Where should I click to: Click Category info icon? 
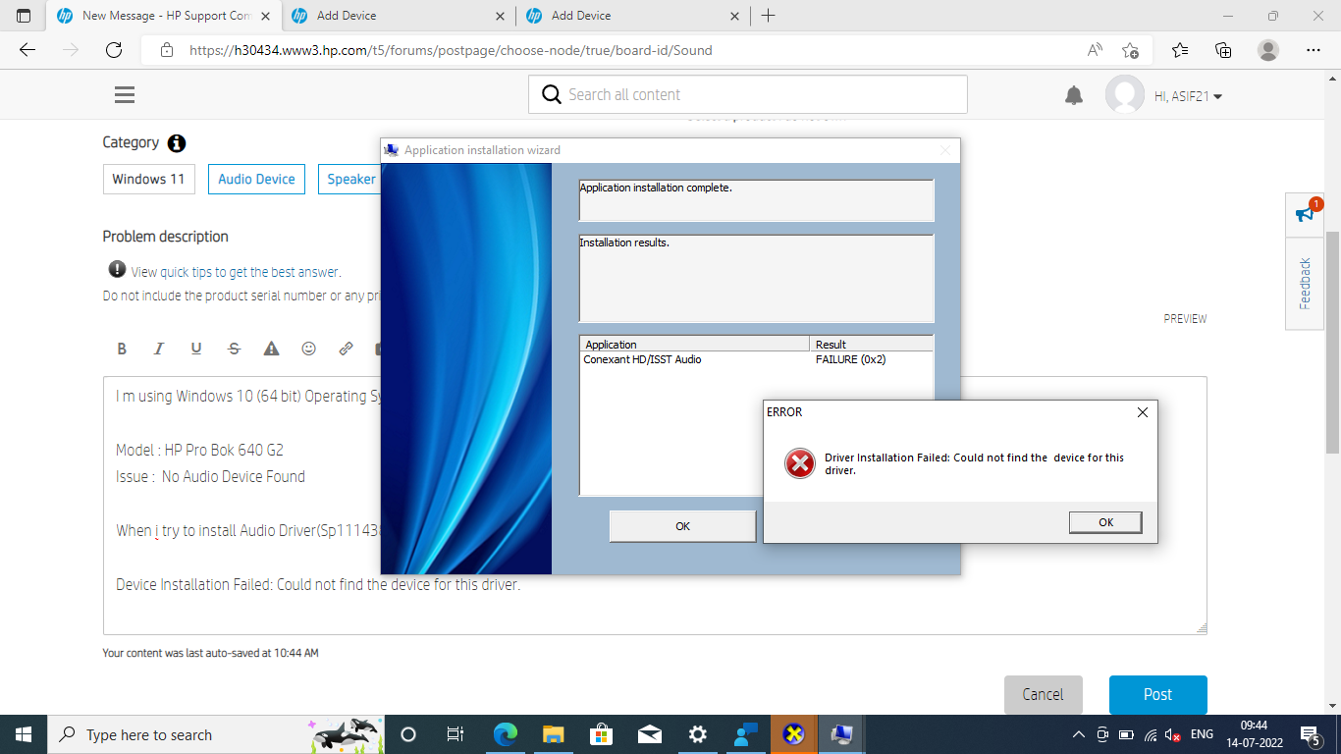(177, 143)
